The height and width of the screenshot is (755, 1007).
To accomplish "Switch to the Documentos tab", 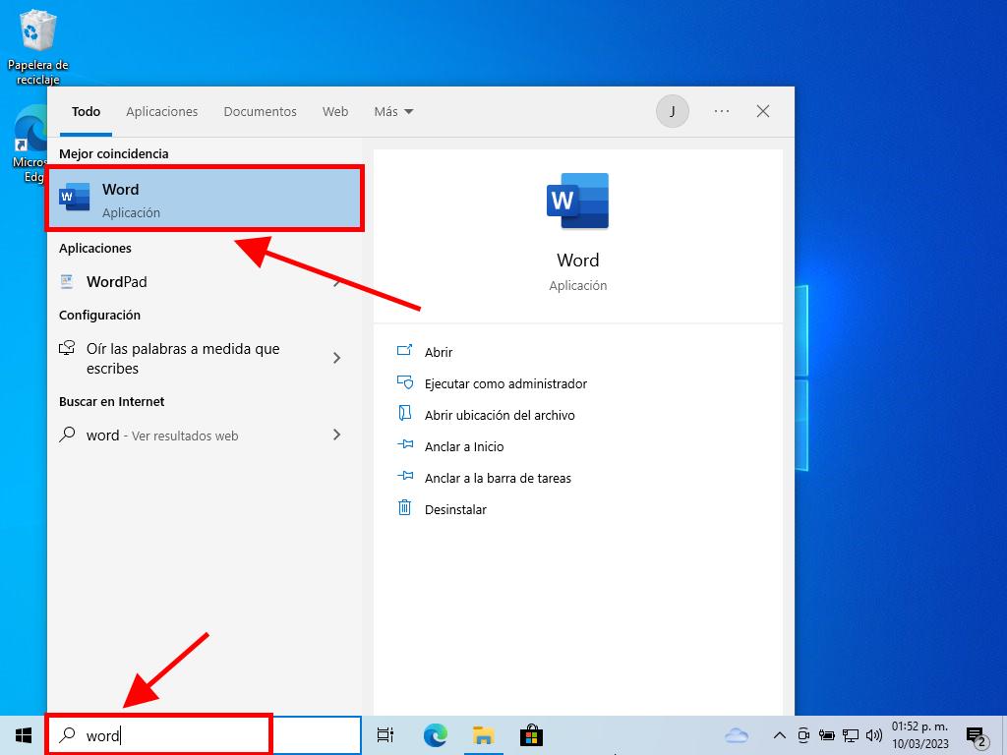I will 260,112.
